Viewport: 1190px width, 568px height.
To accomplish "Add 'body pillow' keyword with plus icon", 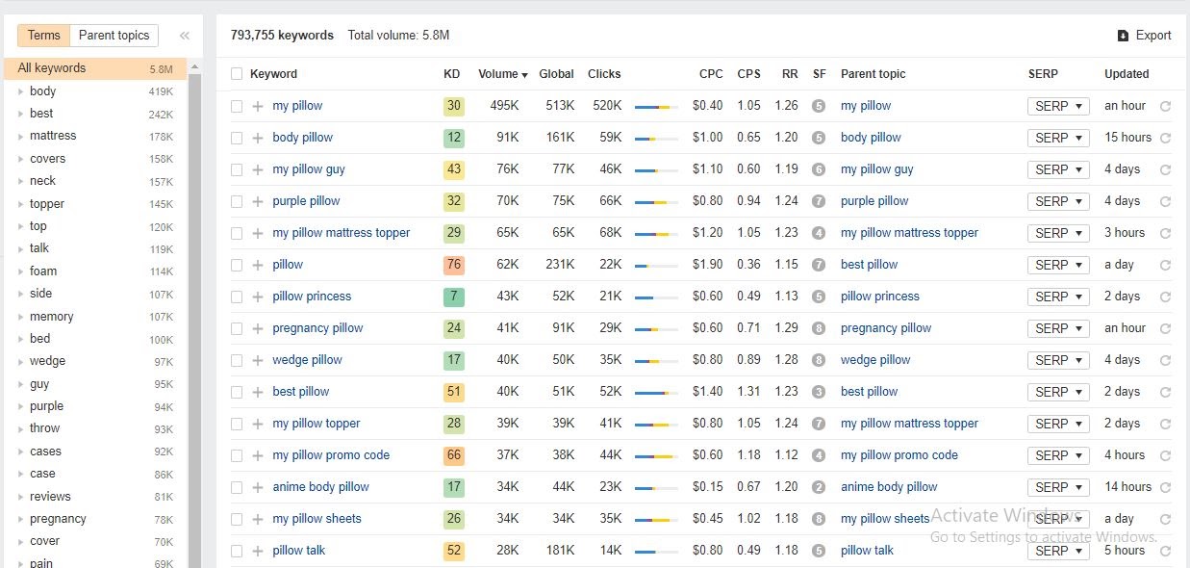I will click(258, 138).
